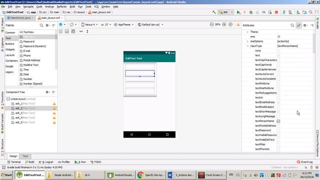The height and width of the screenshot is (180, 320).
Task: Open the Refactor menu
Action: pyautogui.click(x=61, y=6)
